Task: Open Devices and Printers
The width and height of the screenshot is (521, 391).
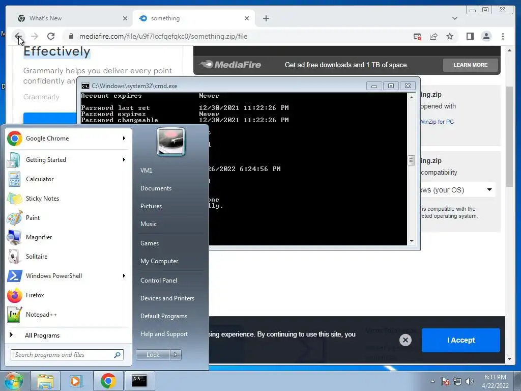Action: pyautogui.click(x=167, y=298)
